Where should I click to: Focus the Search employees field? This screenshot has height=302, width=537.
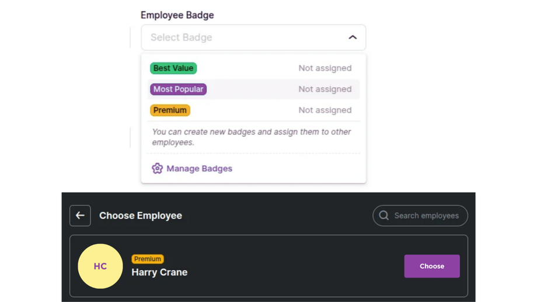pos(426,216)
